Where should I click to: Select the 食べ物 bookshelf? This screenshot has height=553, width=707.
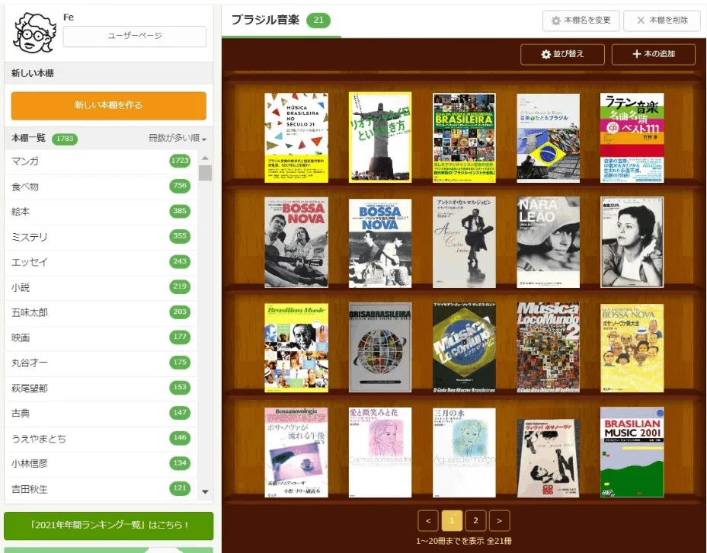pos(101,187)
